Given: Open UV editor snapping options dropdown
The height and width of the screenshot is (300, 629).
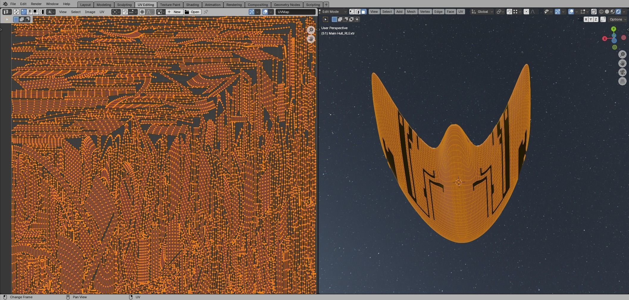Looking at the screenshot, I should [133, 12].
